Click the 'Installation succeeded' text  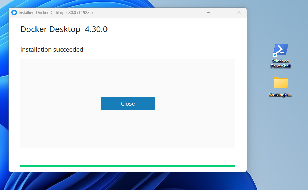[52, 49]
